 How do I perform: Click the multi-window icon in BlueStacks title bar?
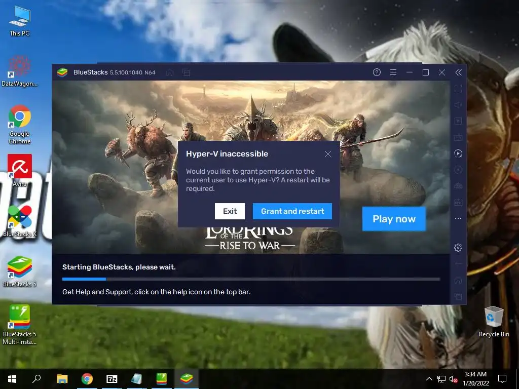186,72
